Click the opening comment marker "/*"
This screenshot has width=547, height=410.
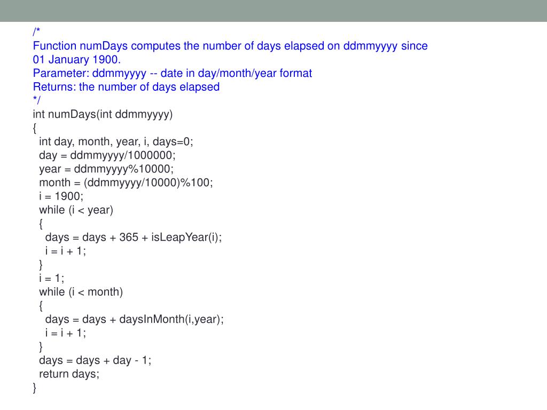point(36,31)
